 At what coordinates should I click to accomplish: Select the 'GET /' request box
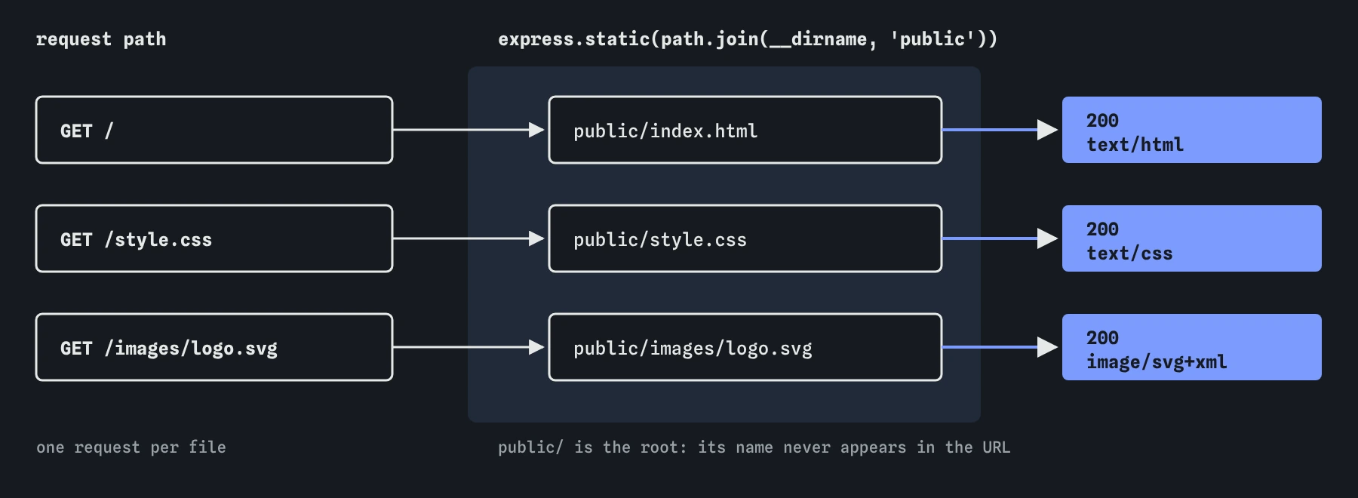click(214, 130)
